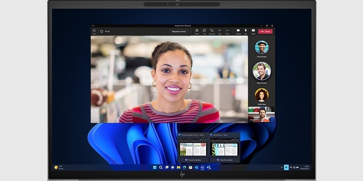Open the People panel in Teams
The image size is (363, 181).
tap(197, 31)
